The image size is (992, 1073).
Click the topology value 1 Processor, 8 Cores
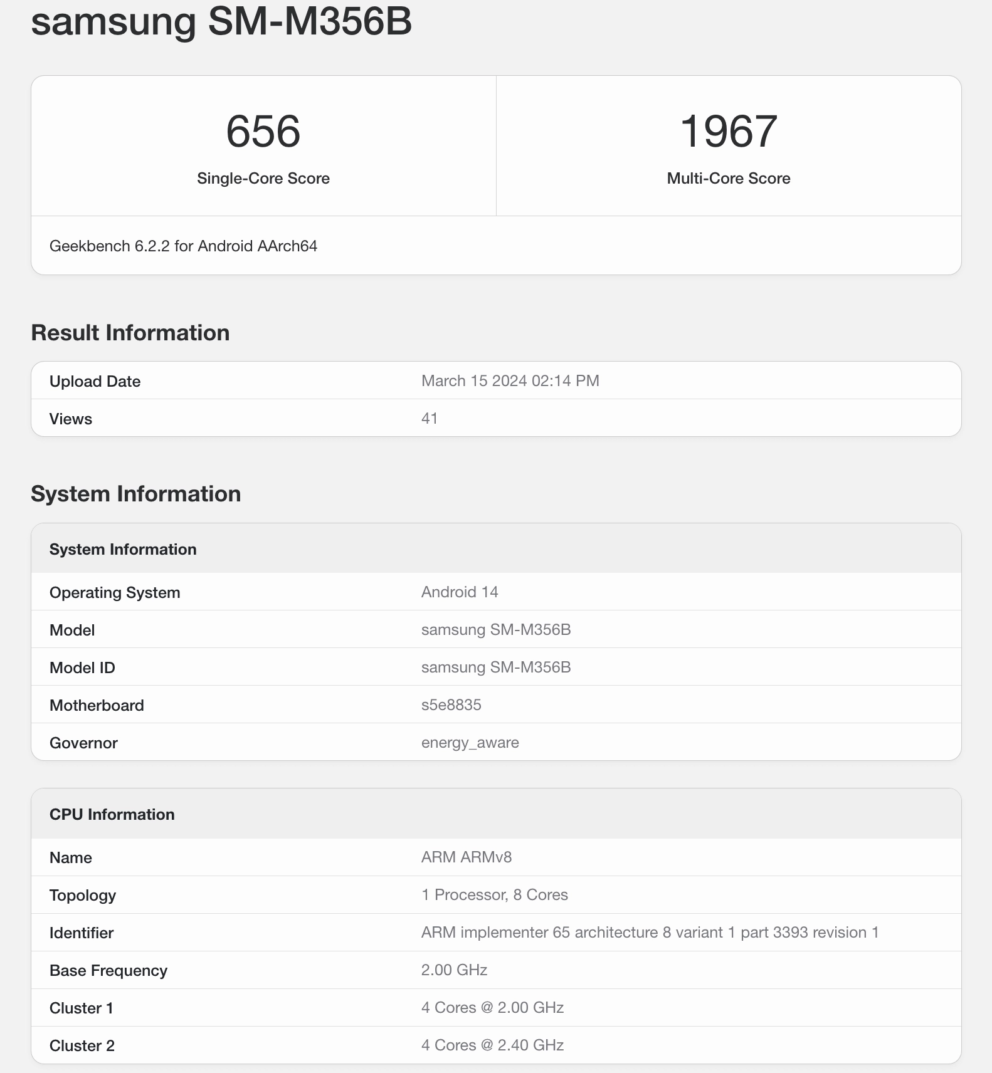(494, 895)
